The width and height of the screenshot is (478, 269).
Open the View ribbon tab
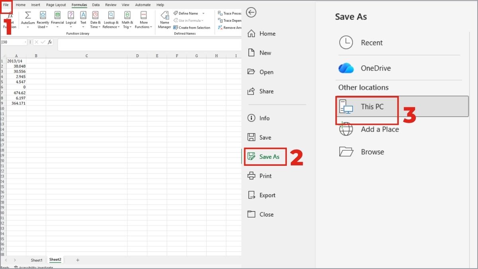pos(125,5)
